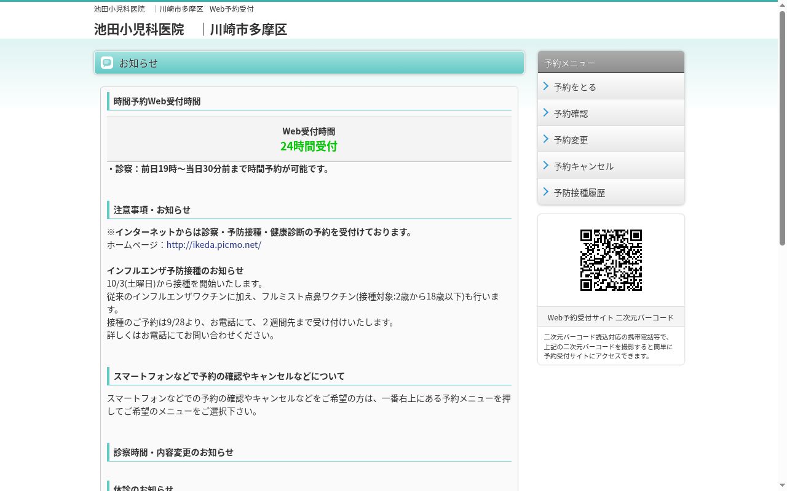787x491 pixels.
Task: Click the page's vertical scrollbar thumb
Action: click(x=782, y=128)
